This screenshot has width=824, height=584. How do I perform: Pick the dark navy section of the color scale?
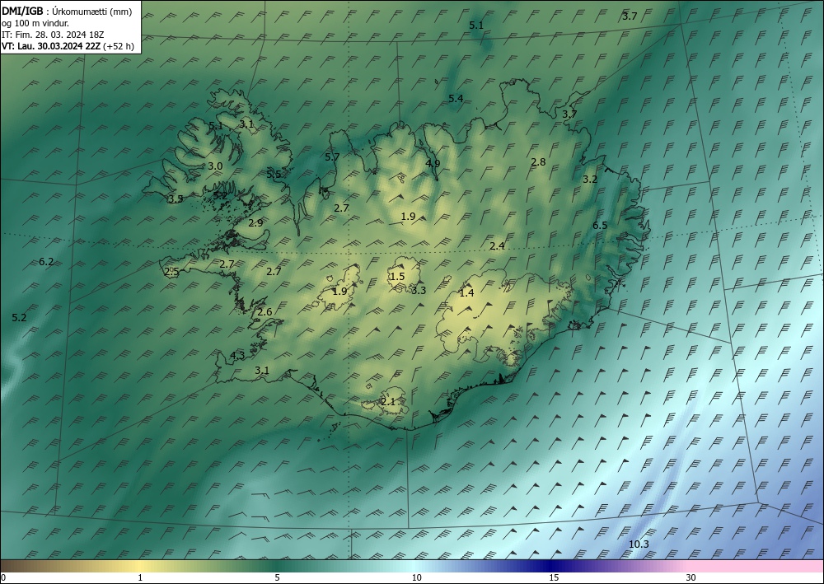point(552,566)
